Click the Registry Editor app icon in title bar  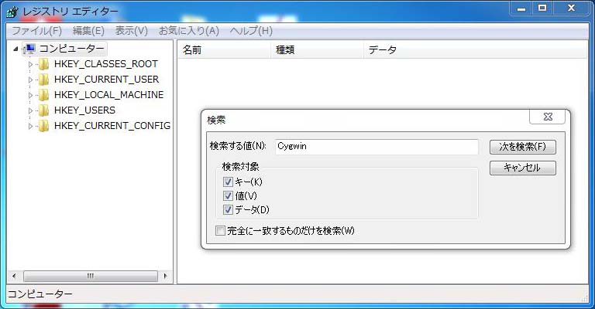pyautogui.click(x=12, y=12)
